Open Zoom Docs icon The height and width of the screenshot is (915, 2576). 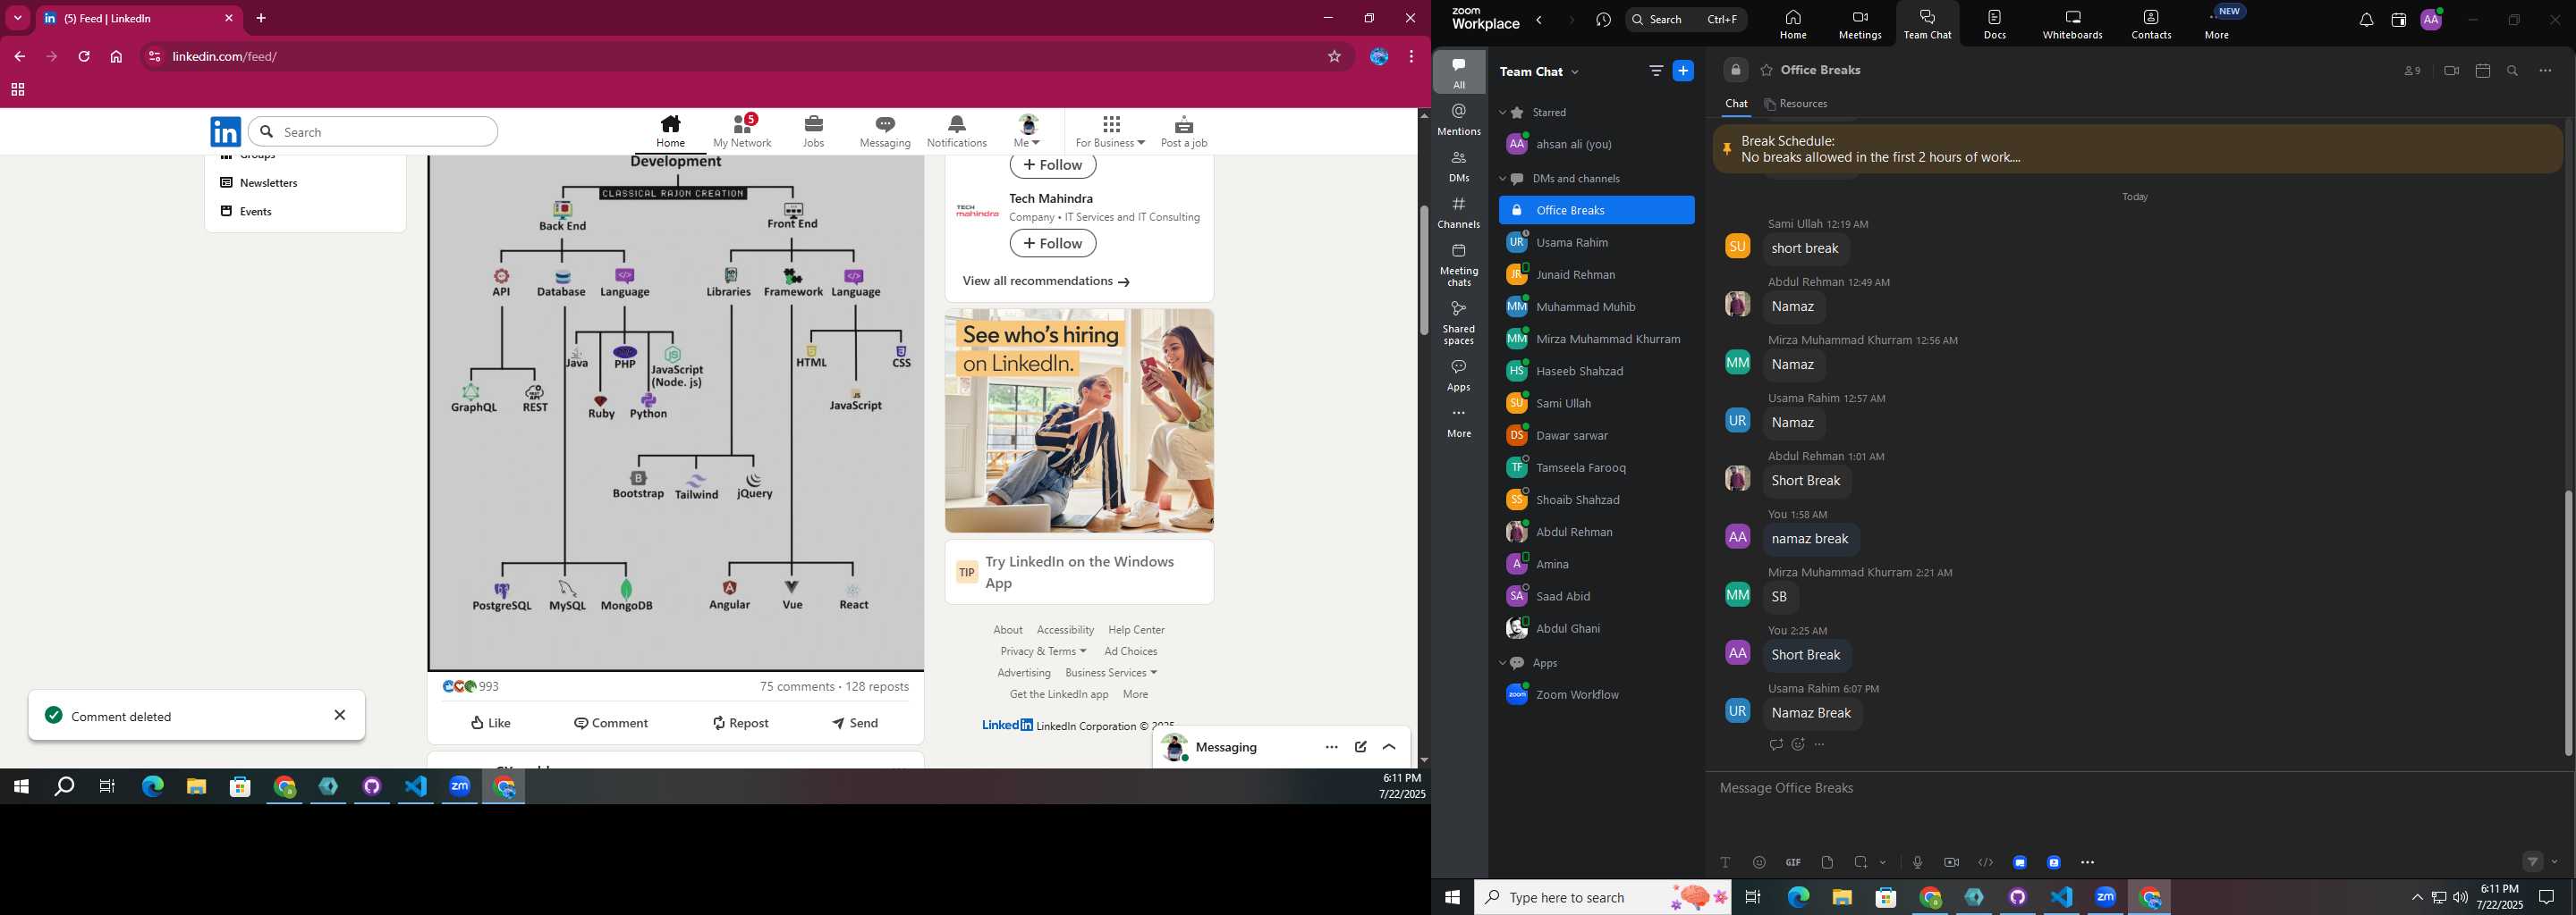(x=1994, y=24)
